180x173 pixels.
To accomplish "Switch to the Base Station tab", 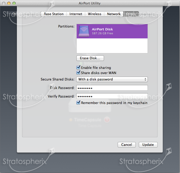I will point(53,14).
